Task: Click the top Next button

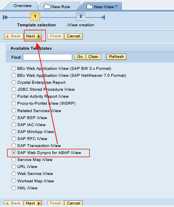Action: click(x=33, y=36)
